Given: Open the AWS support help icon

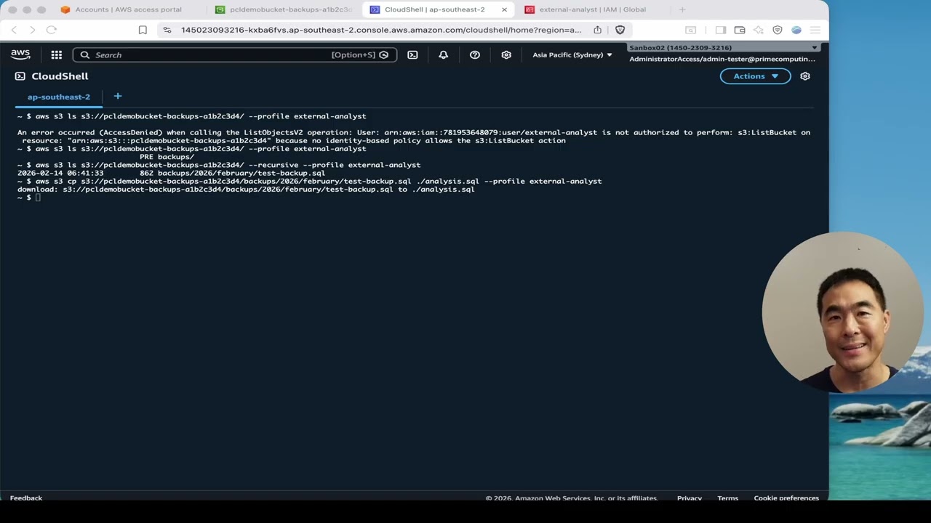Looking at the screenshot, I should [475, 54].
